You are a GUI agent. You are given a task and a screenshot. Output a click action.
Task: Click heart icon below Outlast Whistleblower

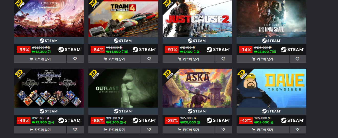click(x=149, y=130)
